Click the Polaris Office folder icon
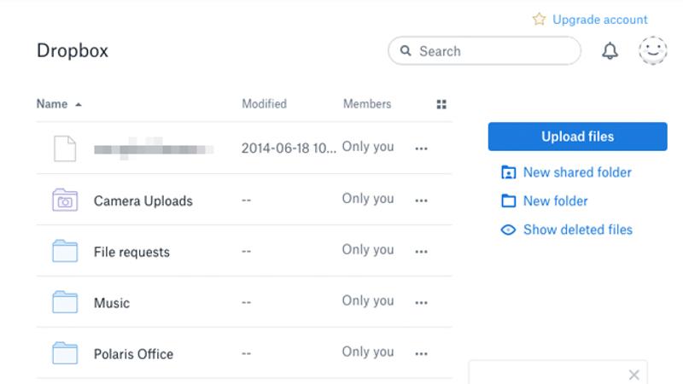 (x=65, y=353)
